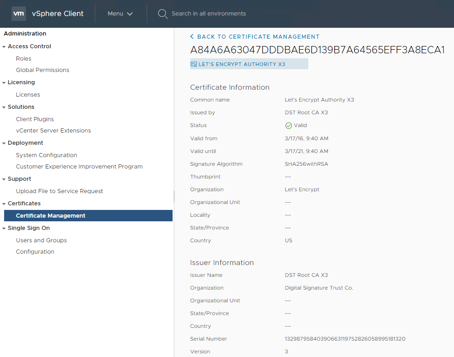Screen dimensions: 454x357
Task: Click the Country value US
Action: click(x=288, y=240)
